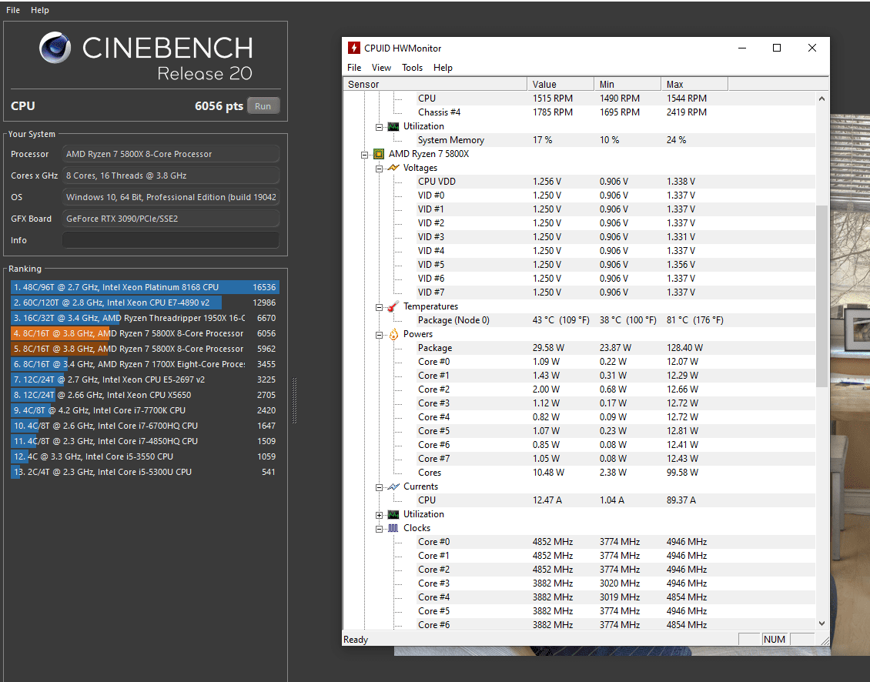Collapse the Currents tree section
This screenshot has height=682, width=870.
[x=379, y=488]
